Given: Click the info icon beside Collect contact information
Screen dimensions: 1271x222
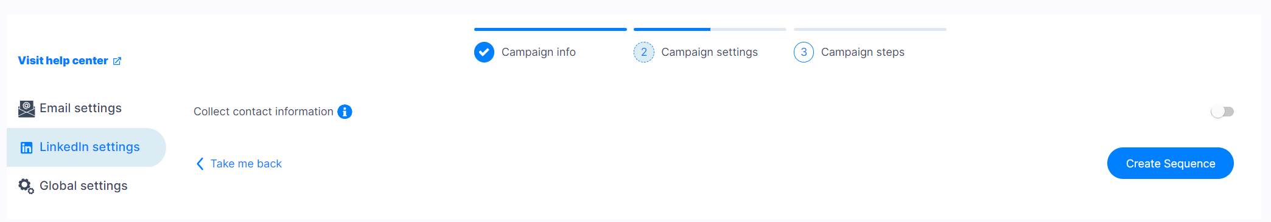Looking at the screenshot, I should click(x=345, y=112).
